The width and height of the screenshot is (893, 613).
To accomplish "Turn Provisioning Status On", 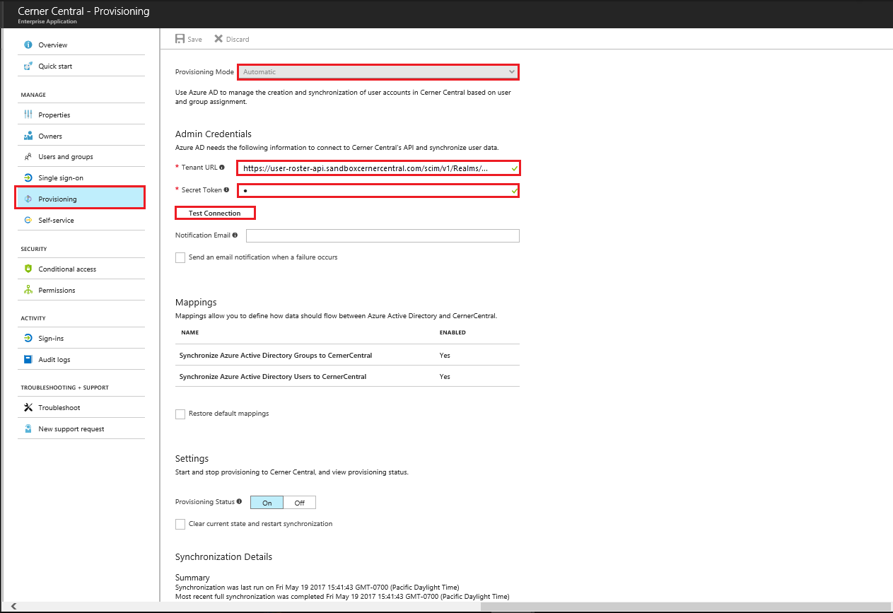I will [x=267, y=503].
